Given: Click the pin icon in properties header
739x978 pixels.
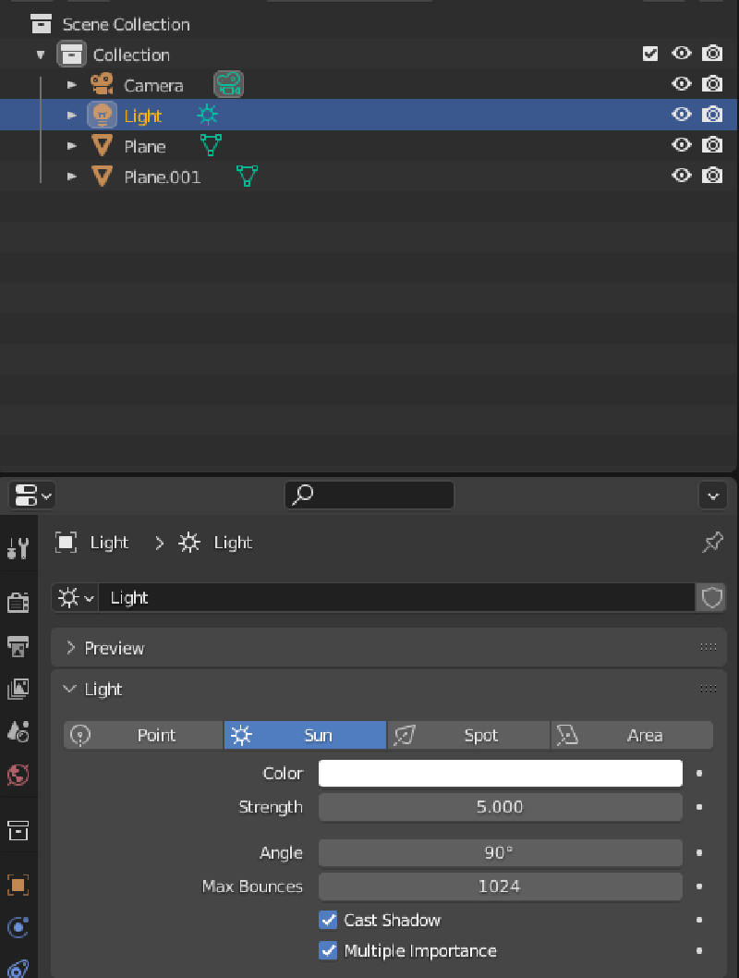Looking at the screenshot, I should click(712, 543).
